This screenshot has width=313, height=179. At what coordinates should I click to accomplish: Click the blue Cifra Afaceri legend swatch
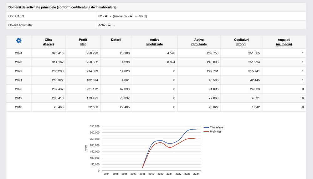point(206,128)
